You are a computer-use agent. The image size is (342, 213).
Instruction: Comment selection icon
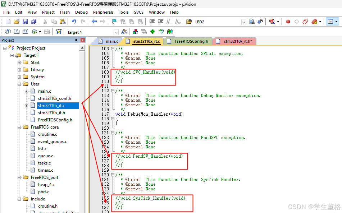click(x=169, y=22)
